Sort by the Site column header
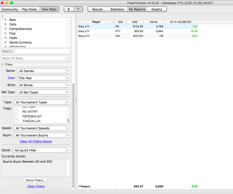Screen dimensions: 233x194 [120, 22]
